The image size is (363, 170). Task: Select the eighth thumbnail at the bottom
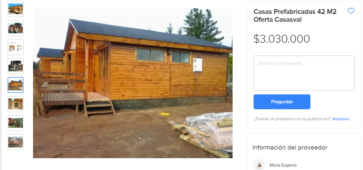click(x=15, y=142)
